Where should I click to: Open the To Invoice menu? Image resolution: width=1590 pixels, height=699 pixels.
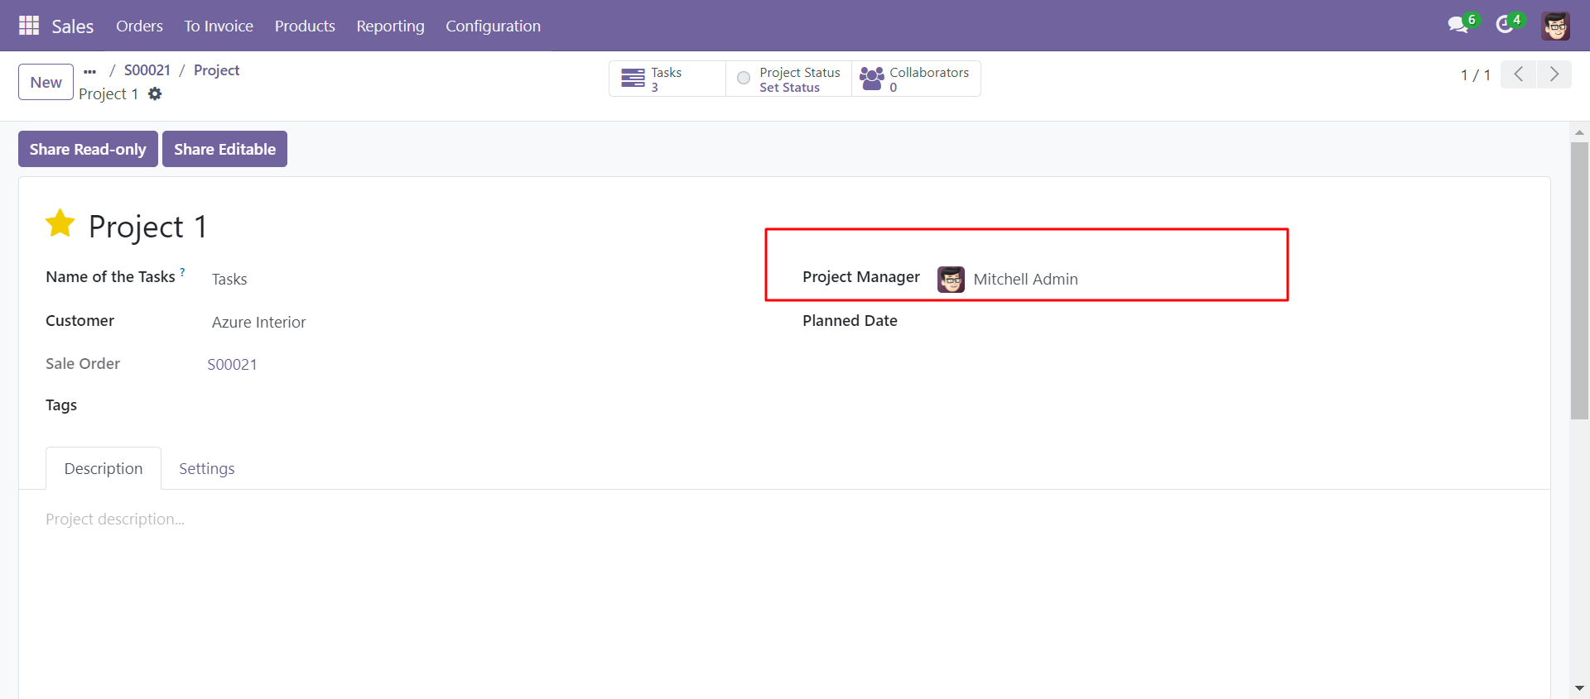click(219, 26)
